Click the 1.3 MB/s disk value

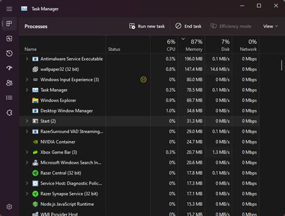221,152
